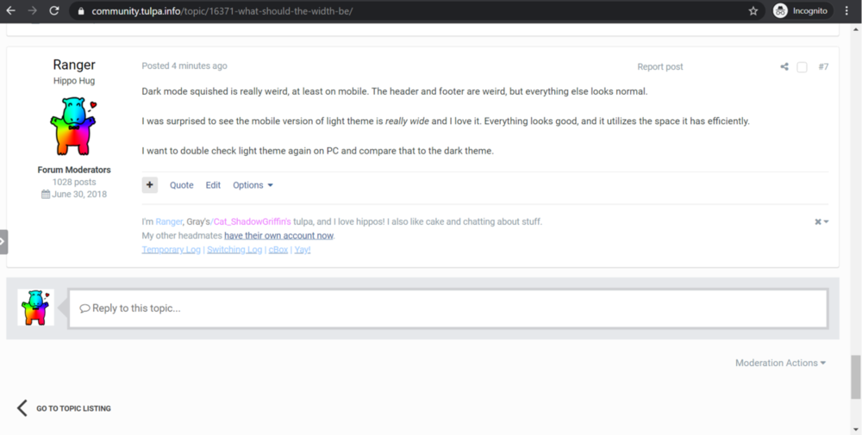The image size is (862, 435).
Task: Click the plus multiquote button
Action: coord(149,185)
